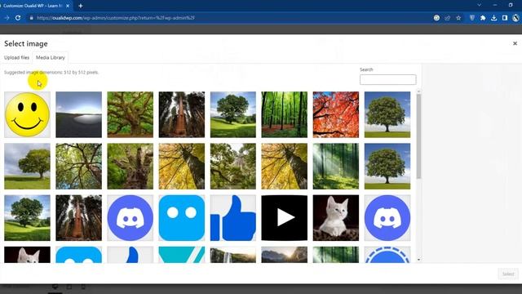The image size is (522, 294).
Task: Select the dark panoramic sky image
Action: (x=78, y=114)
